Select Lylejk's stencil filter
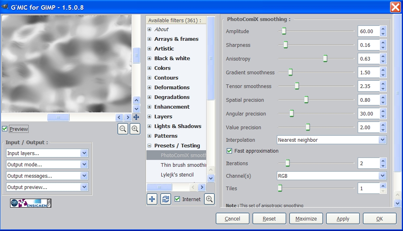 [177, 174]
